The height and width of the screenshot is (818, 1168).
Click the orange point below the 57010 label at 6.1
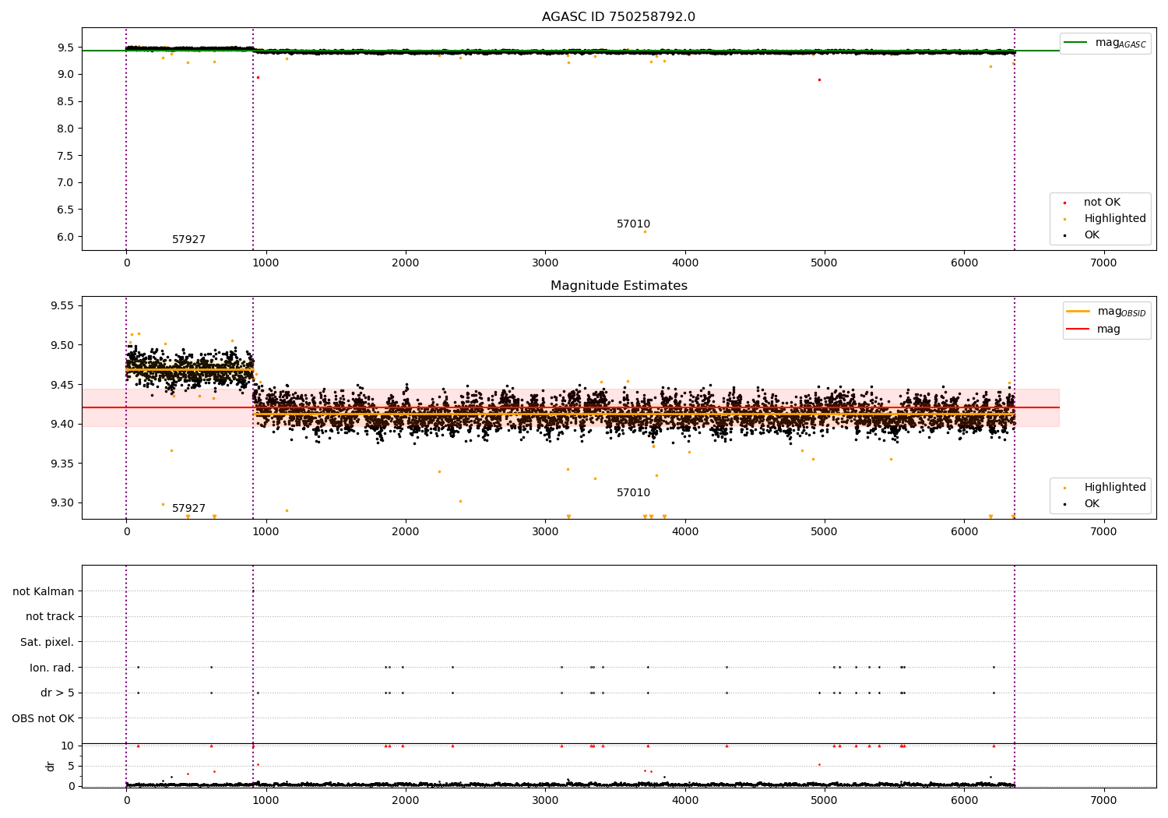(x=644, y=231)
